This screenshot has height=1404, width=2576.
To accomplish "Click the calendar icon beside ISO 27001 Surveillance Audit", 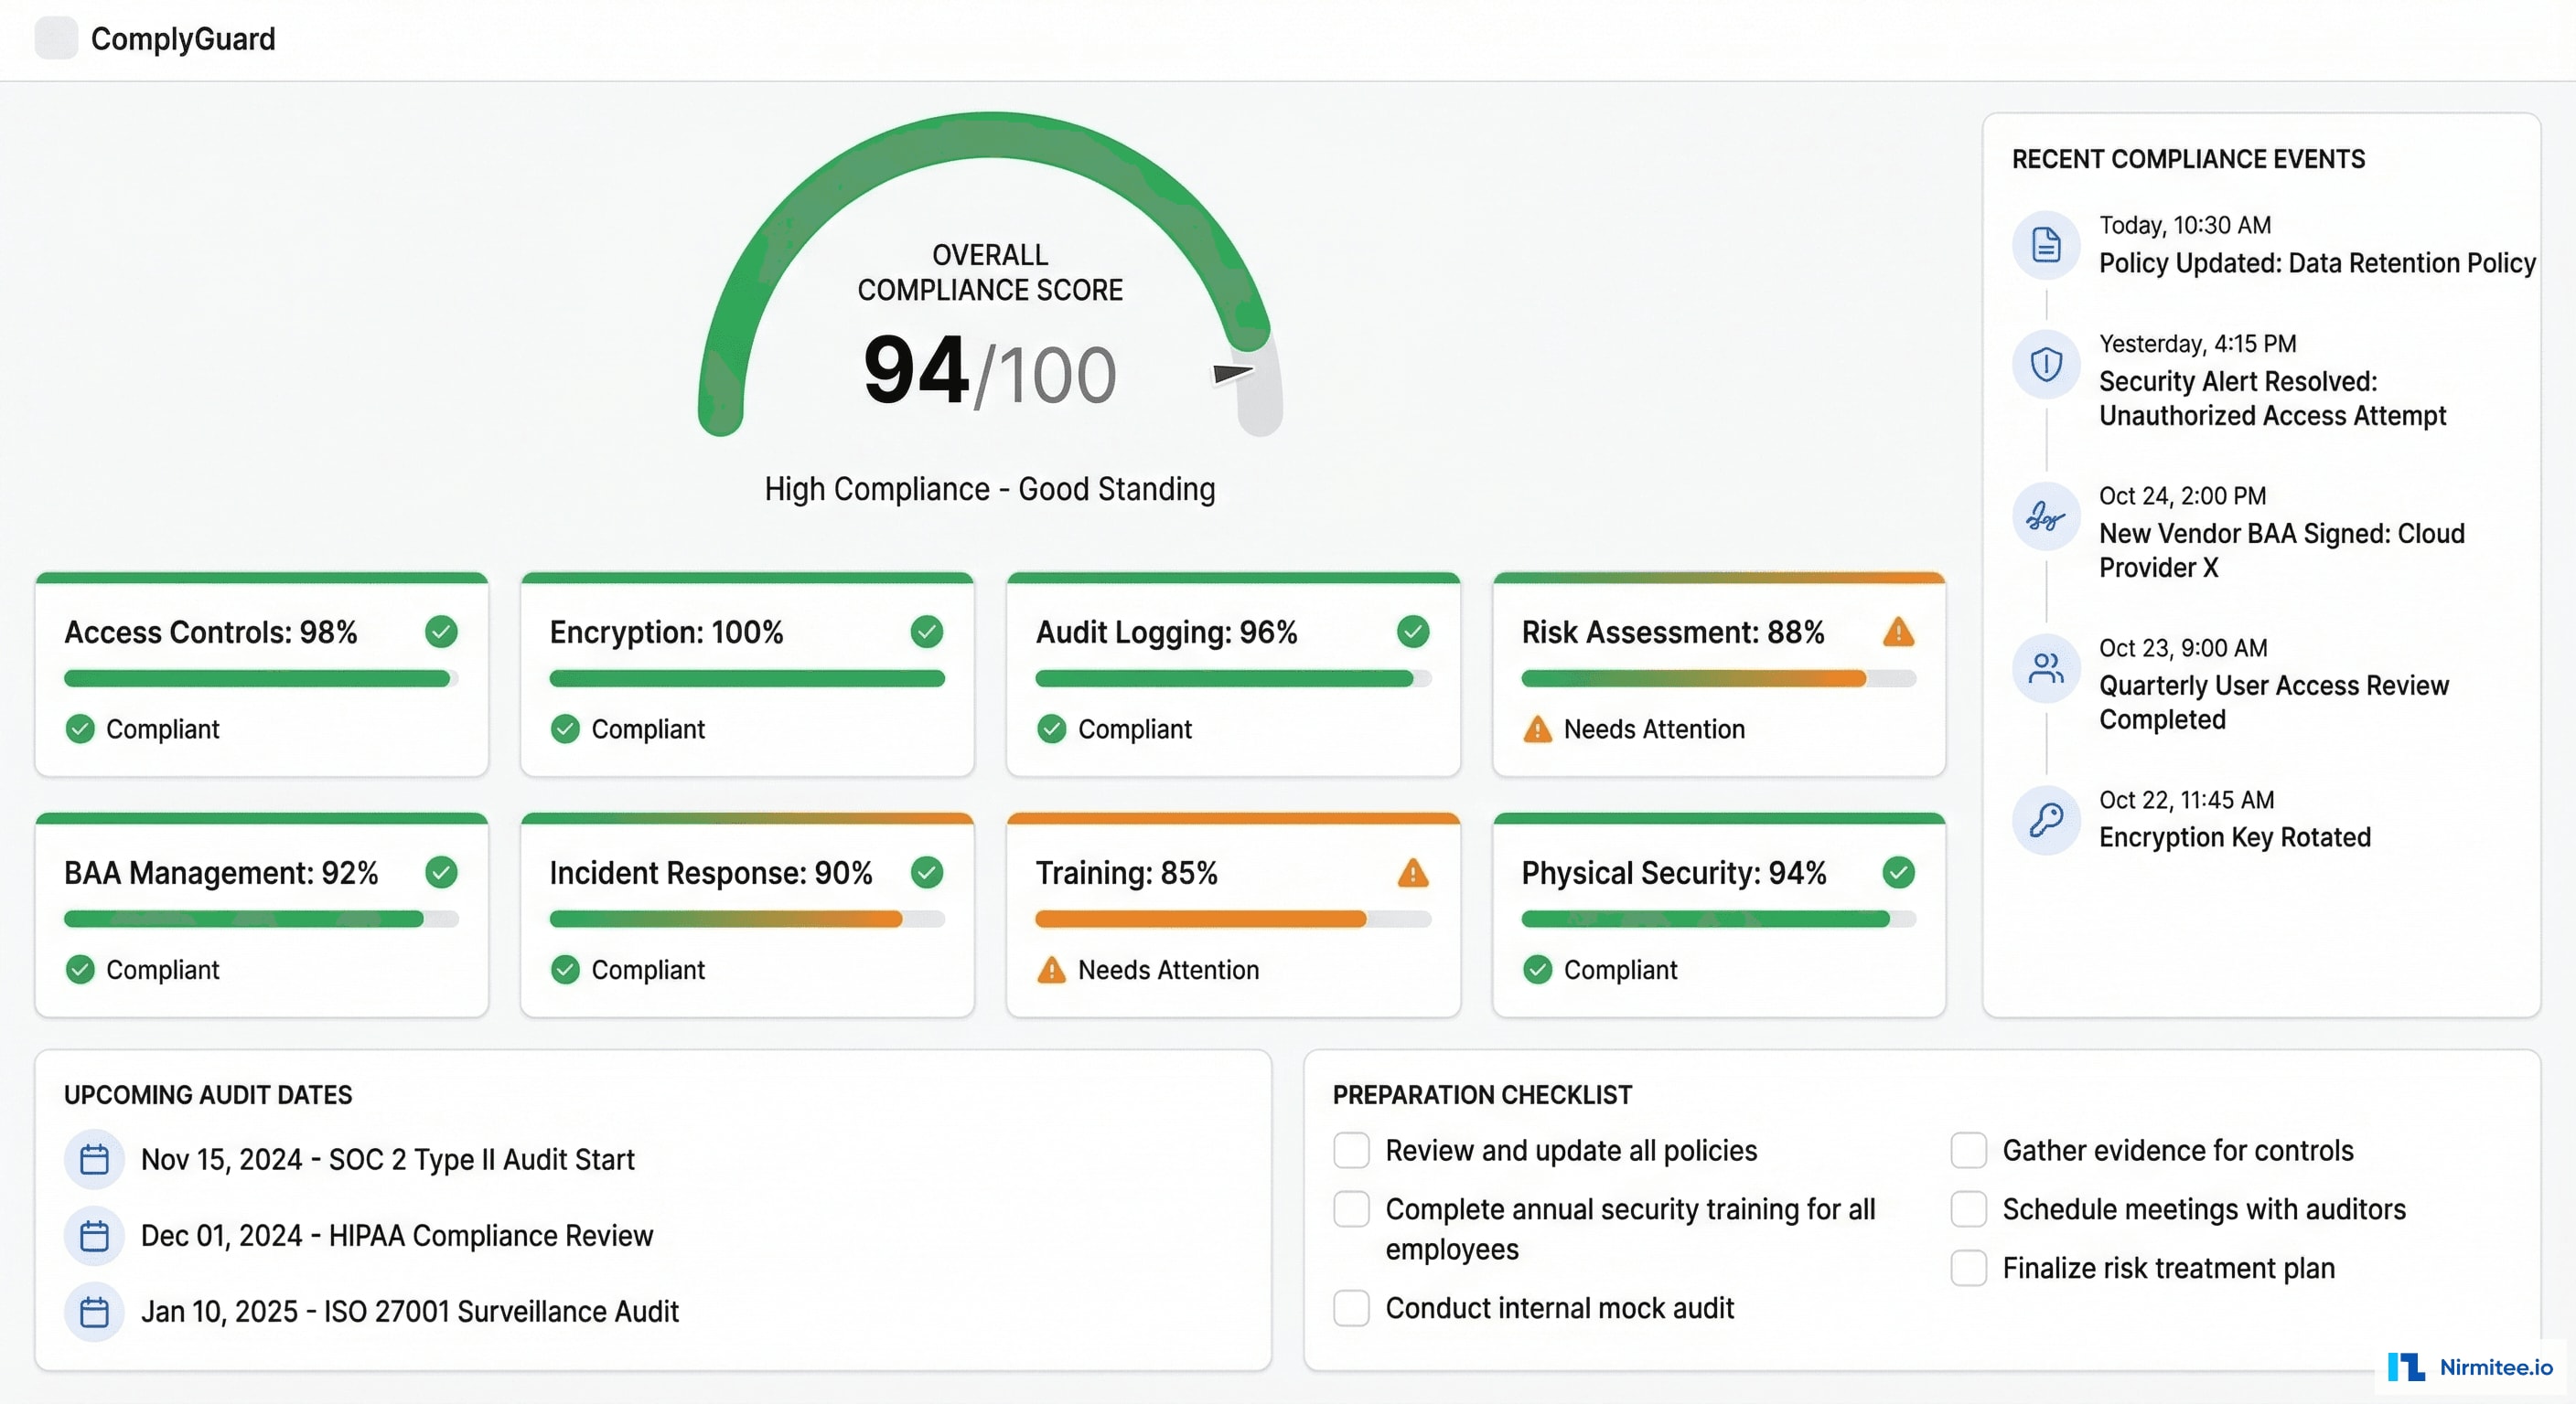I will (x=93, y=1312).
